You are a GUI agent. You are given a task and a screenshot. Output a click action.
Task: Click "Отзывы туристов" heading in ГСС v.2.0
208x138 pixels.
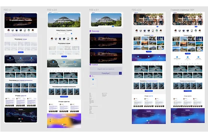[x=64, y=101]
